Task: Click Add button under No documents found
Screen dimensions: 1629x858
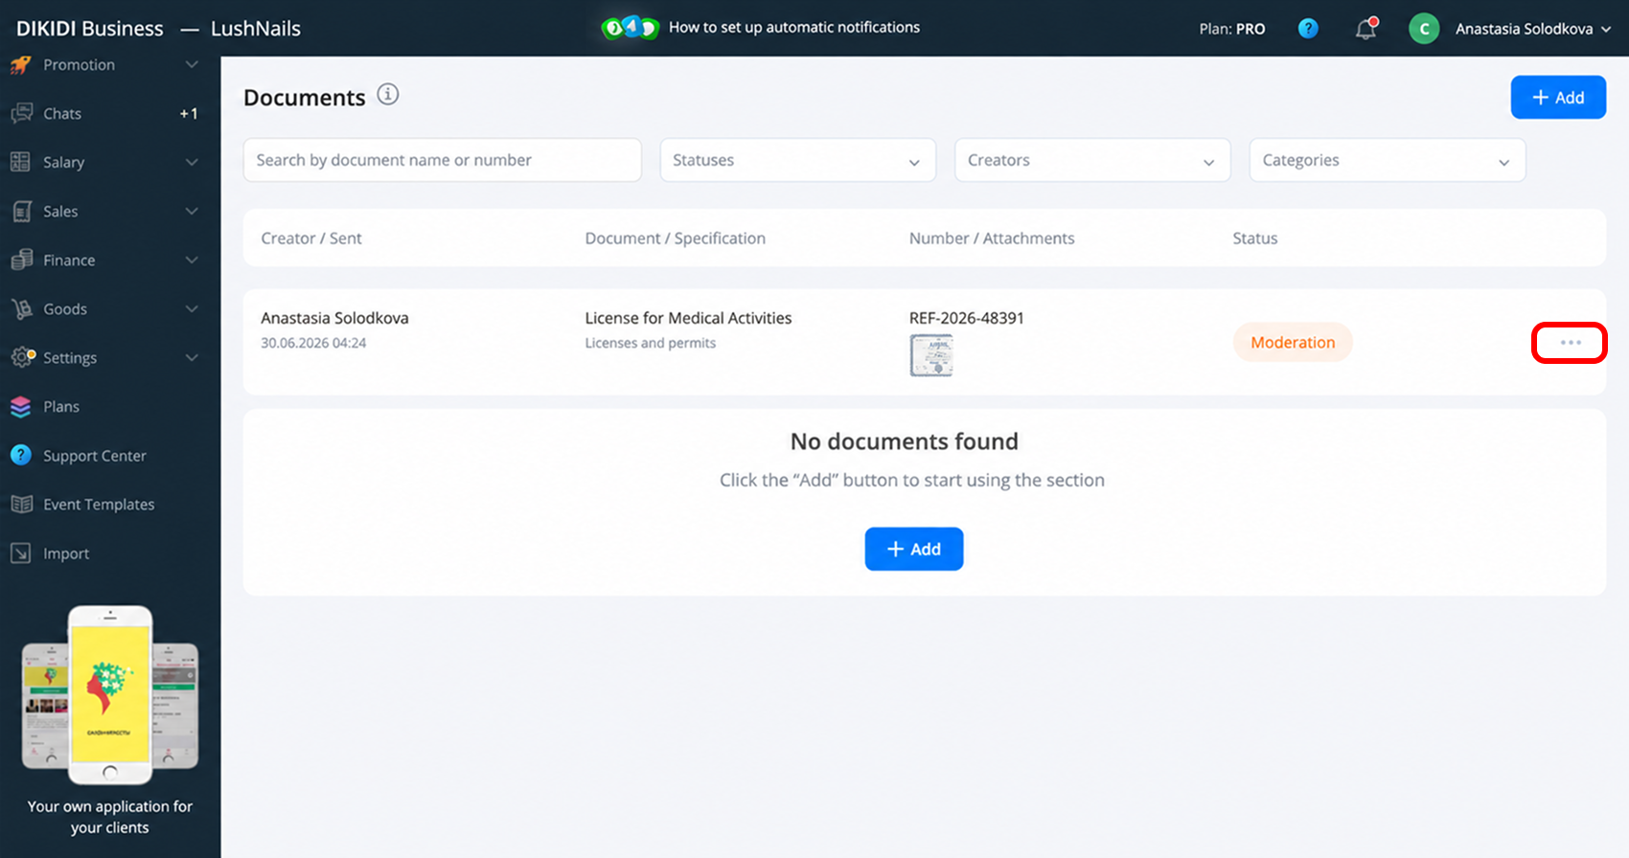Action: [914, 549]
